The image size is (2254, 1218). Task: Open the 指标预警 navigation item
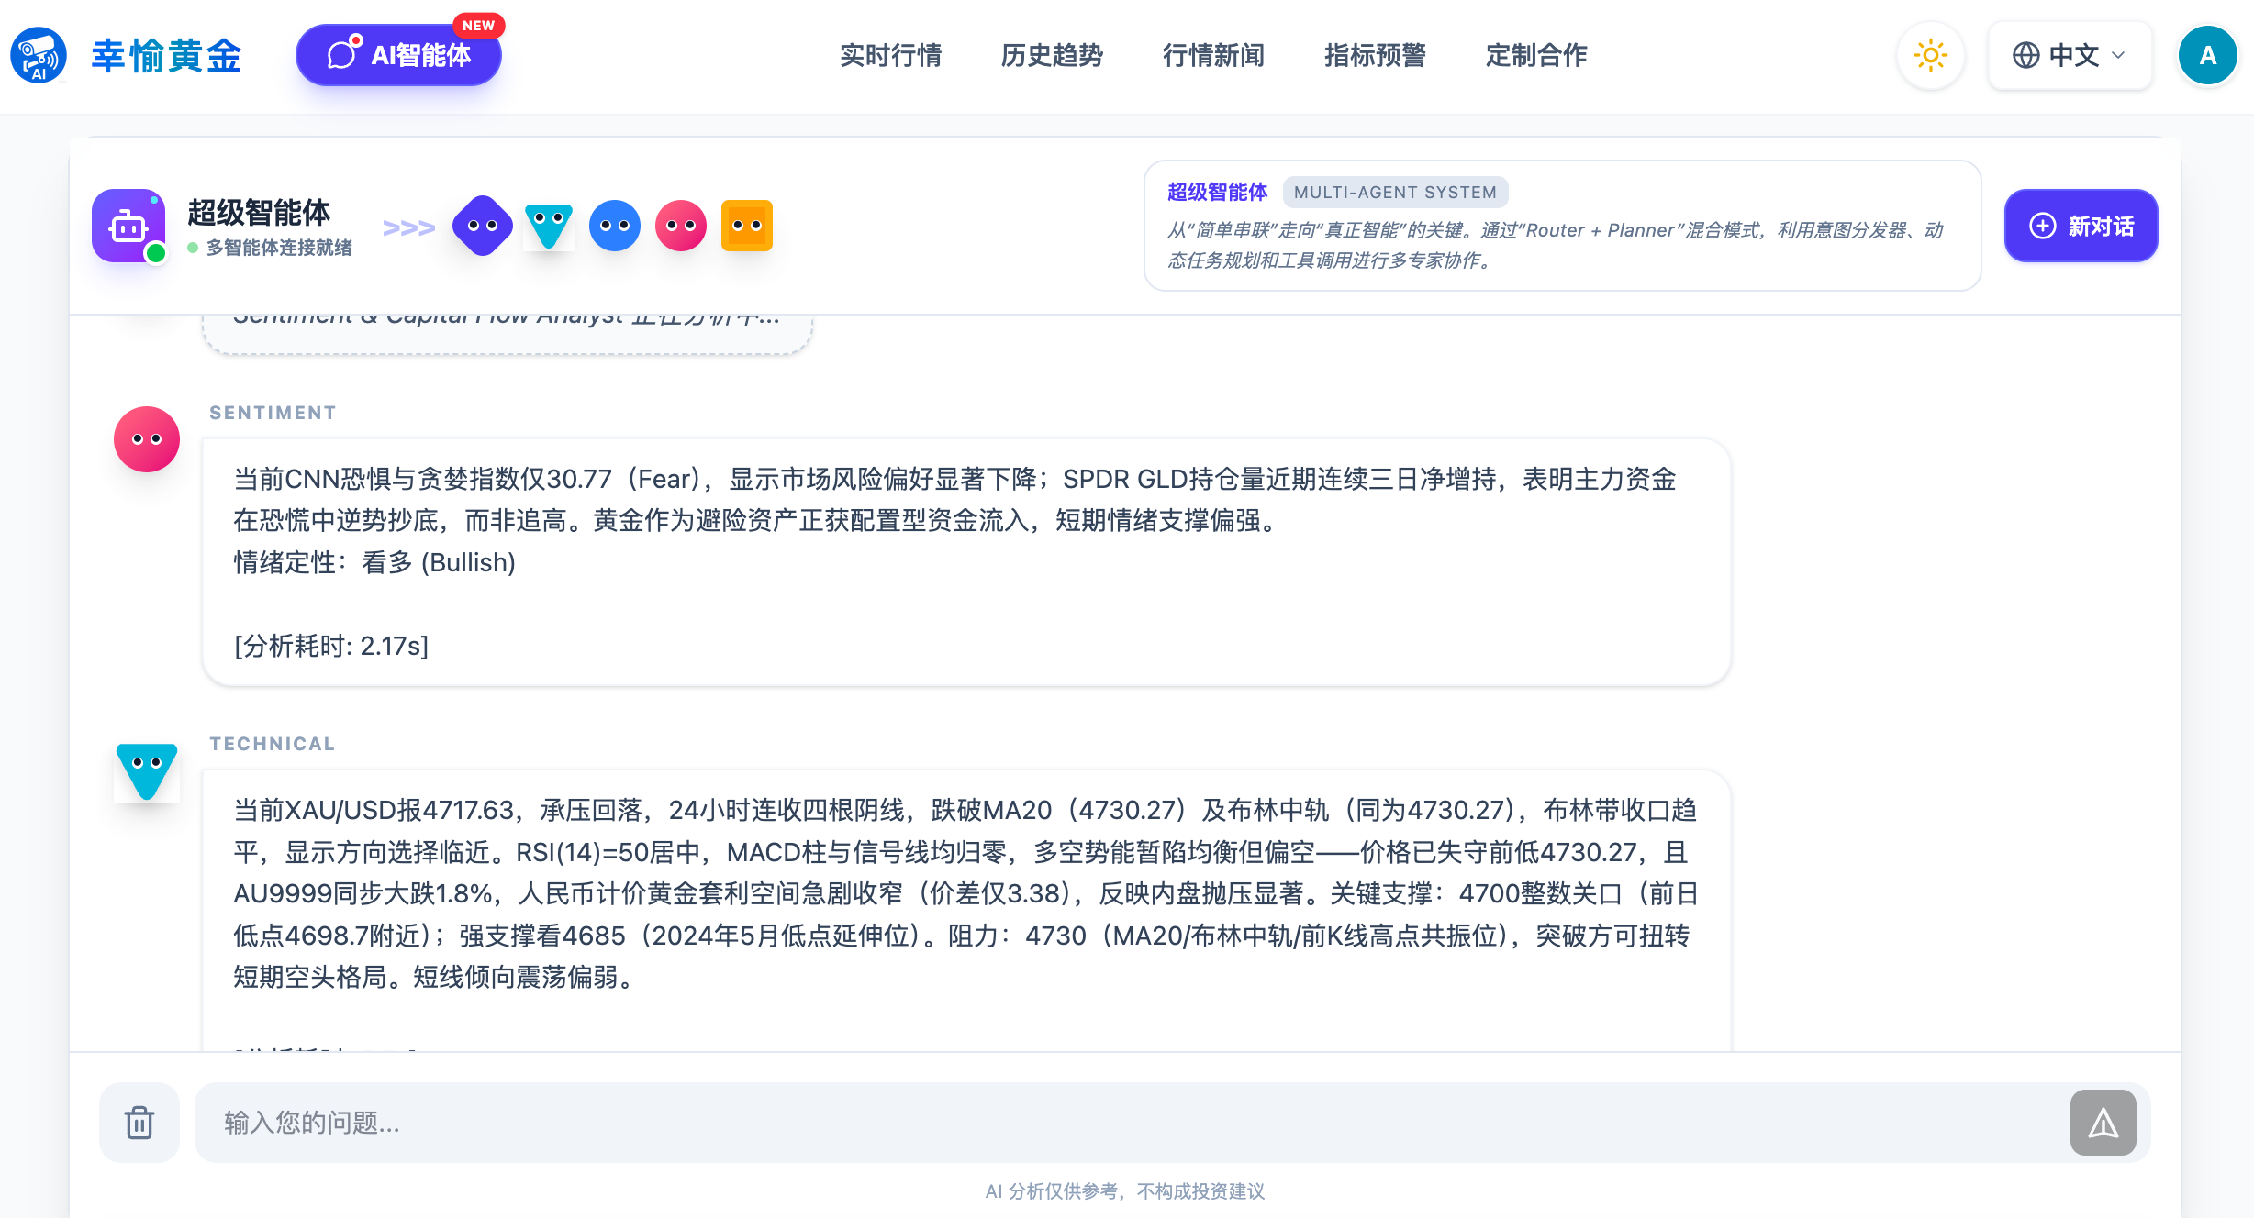click(1375, 55)
